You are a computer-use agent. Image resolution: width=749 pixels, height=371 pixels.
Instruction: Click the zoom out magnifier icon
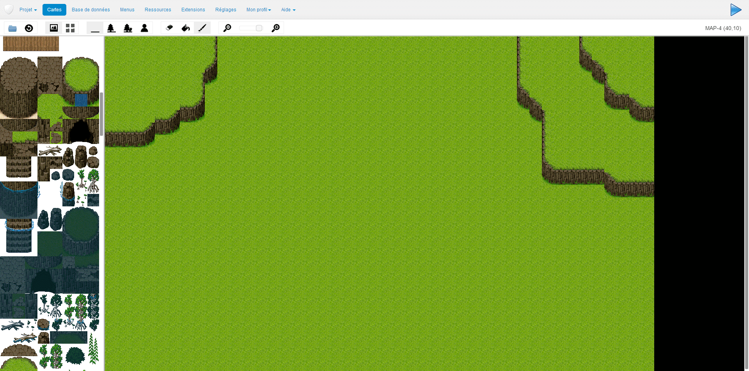click(x=227, y=28)
